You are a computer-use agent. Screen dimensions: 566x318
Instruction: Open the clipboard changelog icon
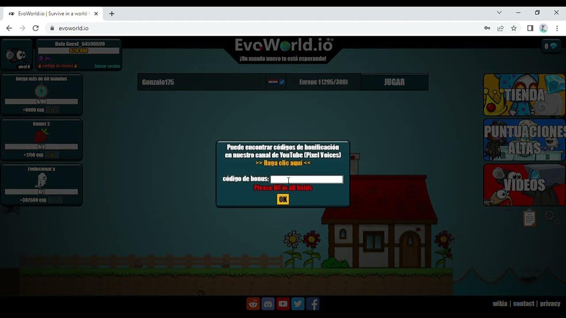coord(529,218)
